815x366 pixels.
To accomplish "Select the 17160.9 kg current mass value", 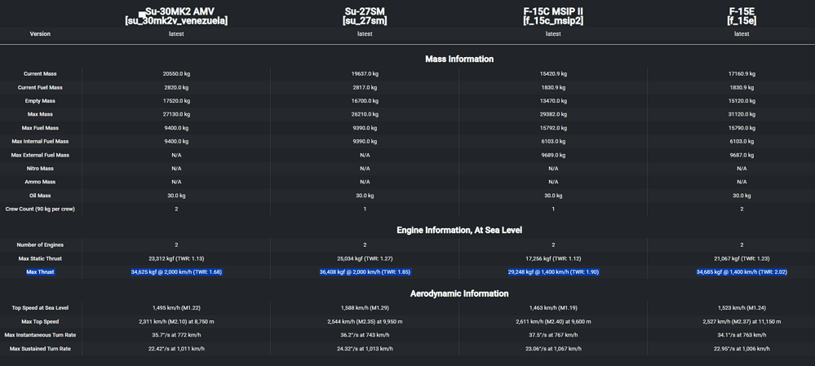I will click(742, 73).
